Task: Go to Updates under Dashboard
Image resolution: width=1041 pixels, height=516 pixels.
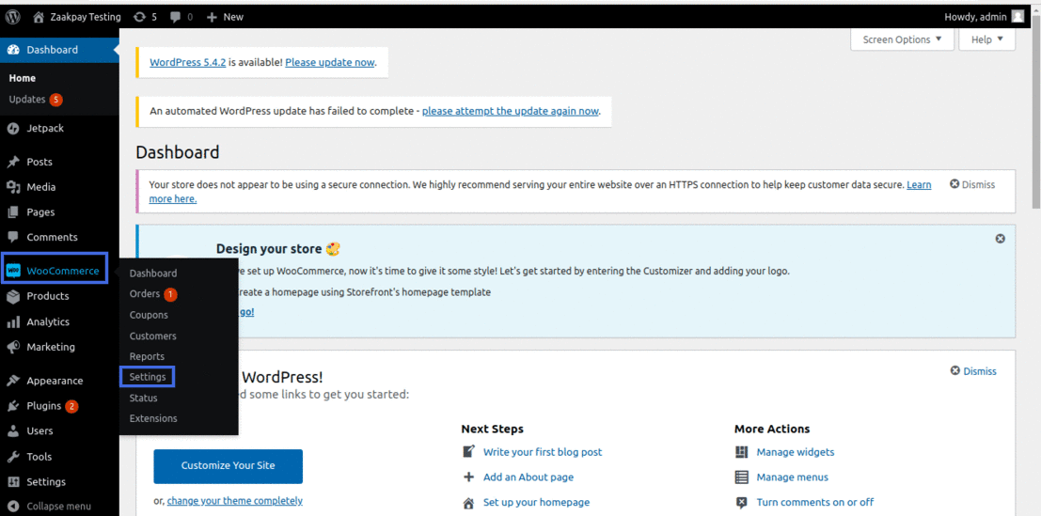Action: [x=27, y=100]
